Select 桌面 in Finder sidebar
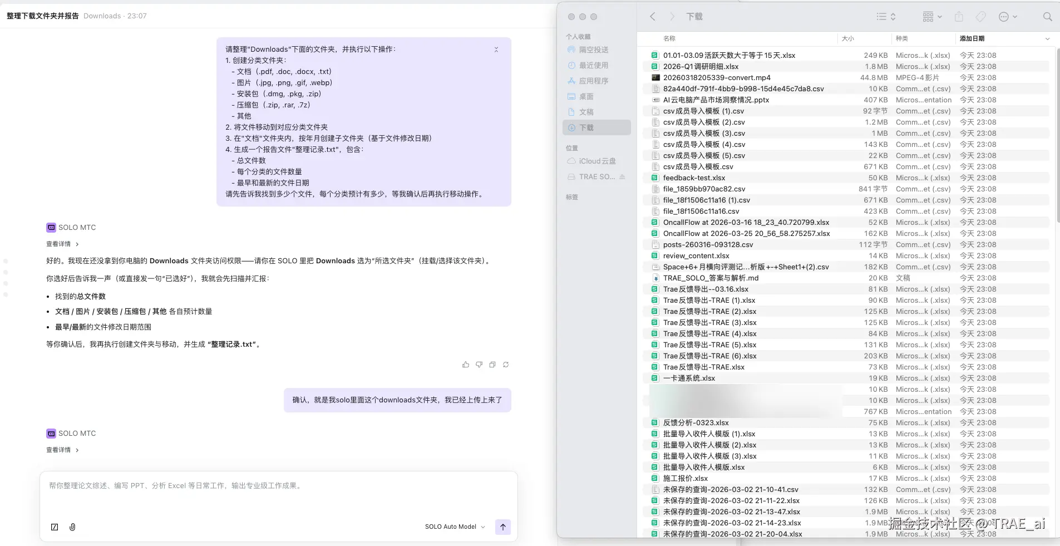This screenshot has height=546, width=1060. click(x=596, y=96)
